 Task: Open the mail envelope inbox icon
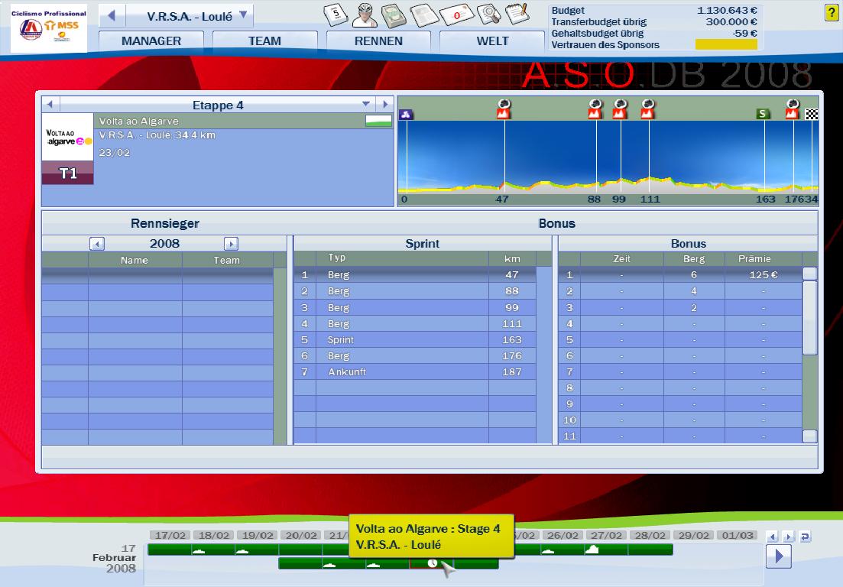coord(456,15)
